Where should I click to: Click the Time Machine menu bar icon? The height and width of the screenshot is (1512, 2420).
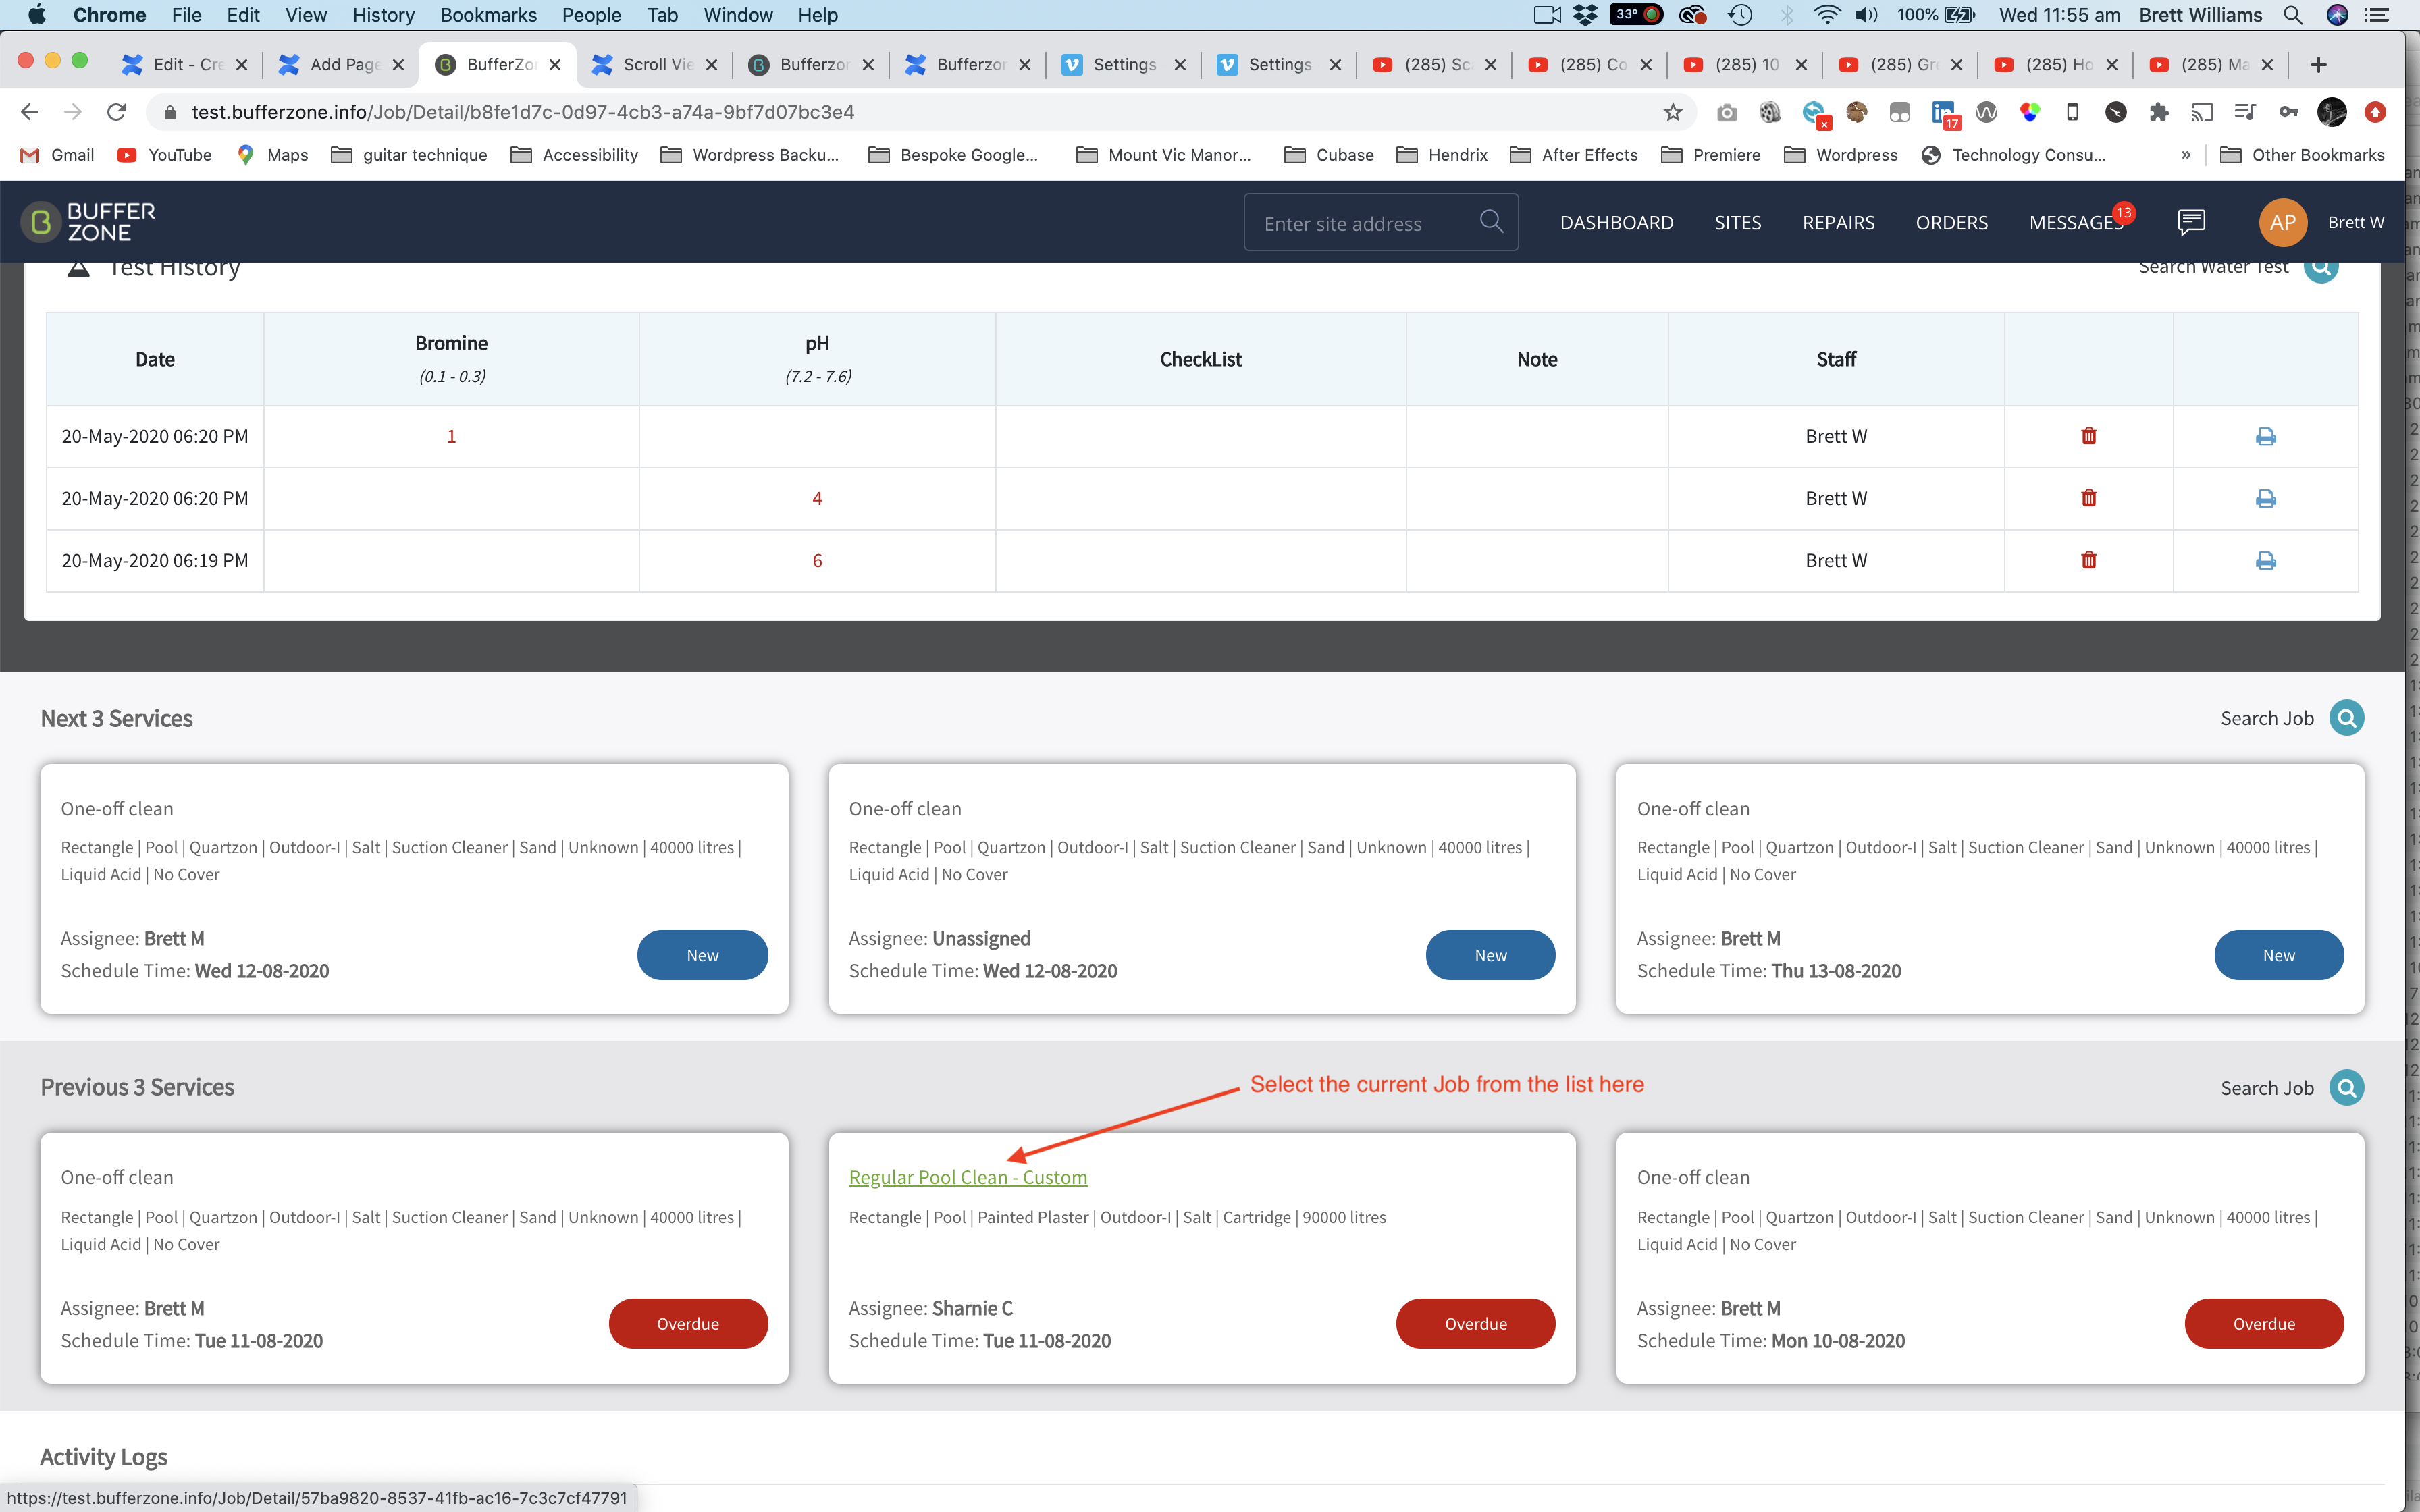point(1740,15)
